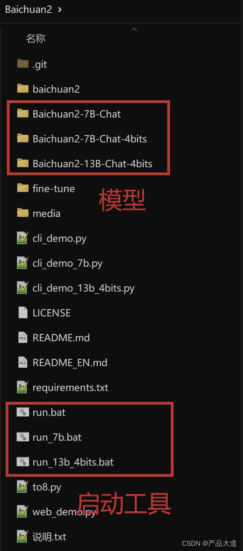Select the cli_demo_13b_4bits.py file name
This screenshot has height=551, width=243.
[83, 288]
